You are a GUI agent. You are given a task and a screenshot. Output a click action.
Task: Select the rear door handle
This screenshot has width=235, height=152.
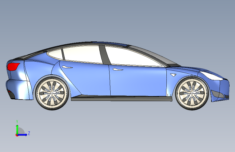pyautogui.click(x=67, y=67)
